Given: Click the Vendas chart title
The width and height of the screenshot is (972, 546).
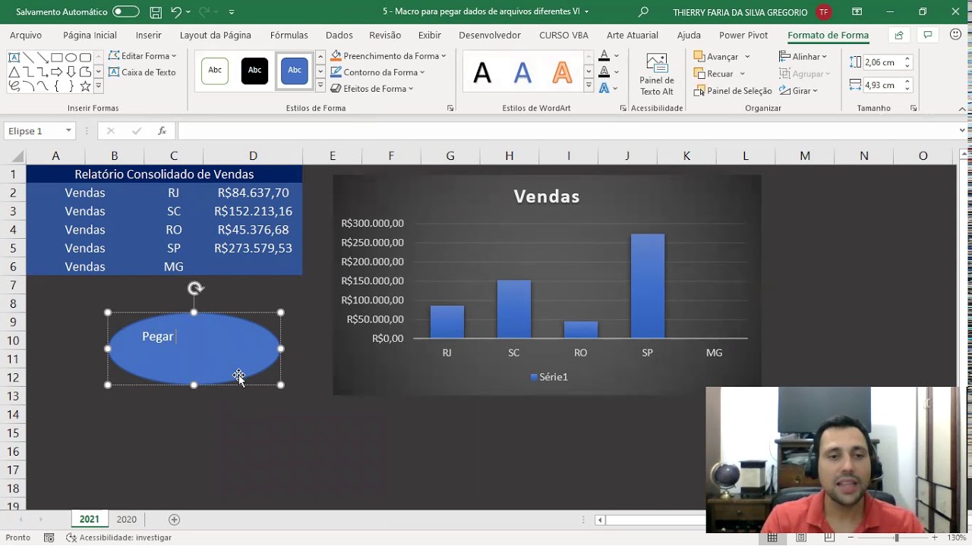Looking at the screenshot, I should [x=547, y=196].
